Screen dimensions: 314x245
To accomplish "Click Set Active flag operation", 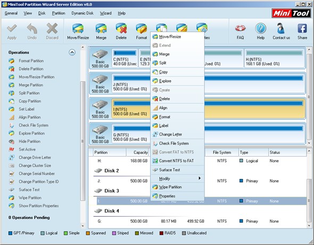I will tap(27, 149).
